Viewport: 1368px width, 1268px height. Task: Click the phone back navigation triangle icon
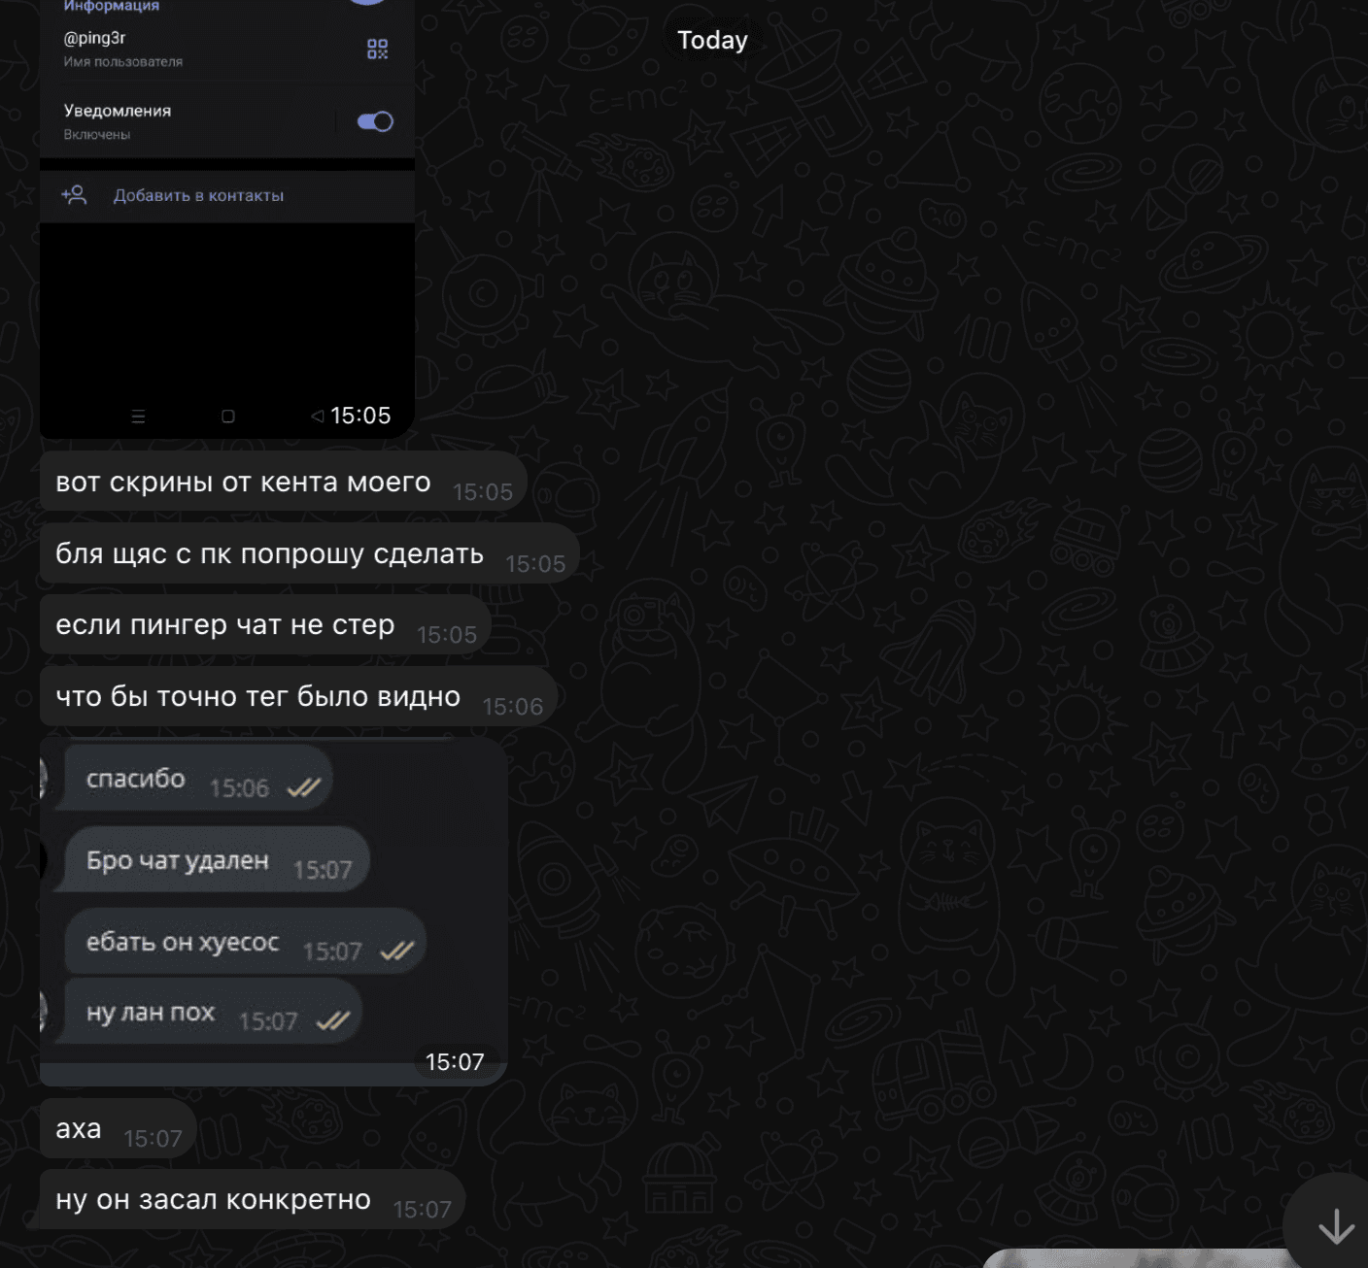click(x=317, y=416)
